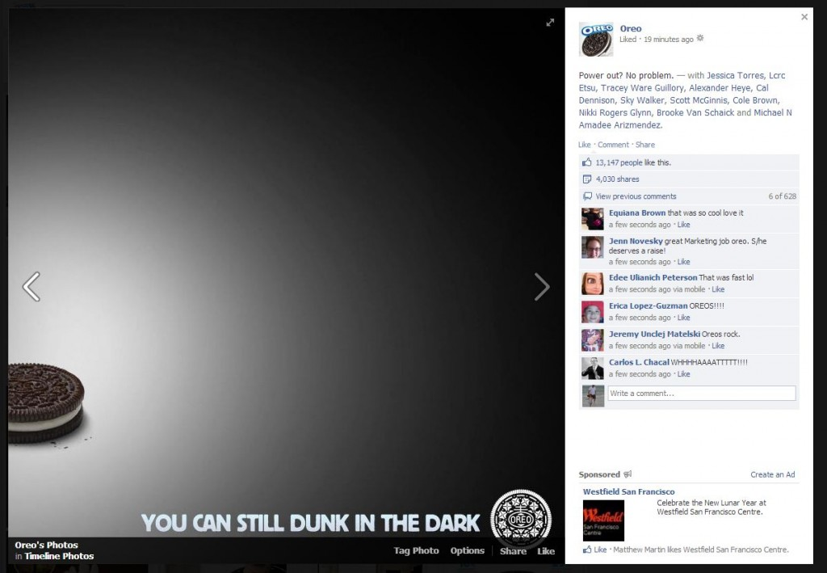Open Equiana Brown's profile avatar
This screenshot has width=827, height=573.
point(592,219)
